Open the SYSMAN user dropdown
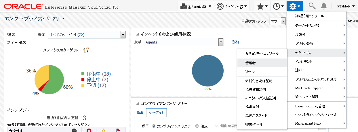Viewport: 358px width, 132px height. click(x=346, y=6)
